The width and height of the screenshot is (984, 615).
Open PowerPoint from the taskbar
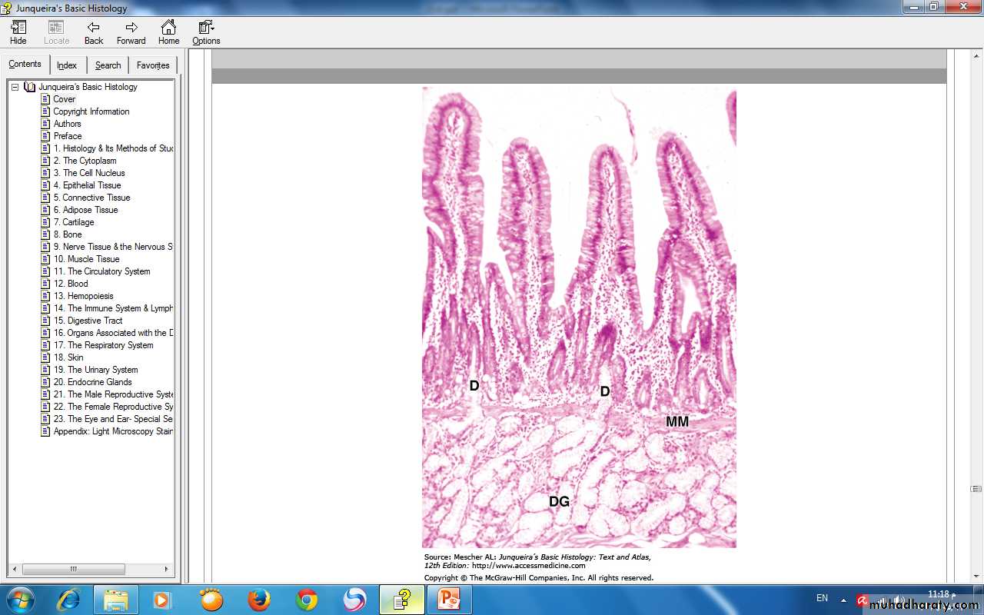pos(448,600)
